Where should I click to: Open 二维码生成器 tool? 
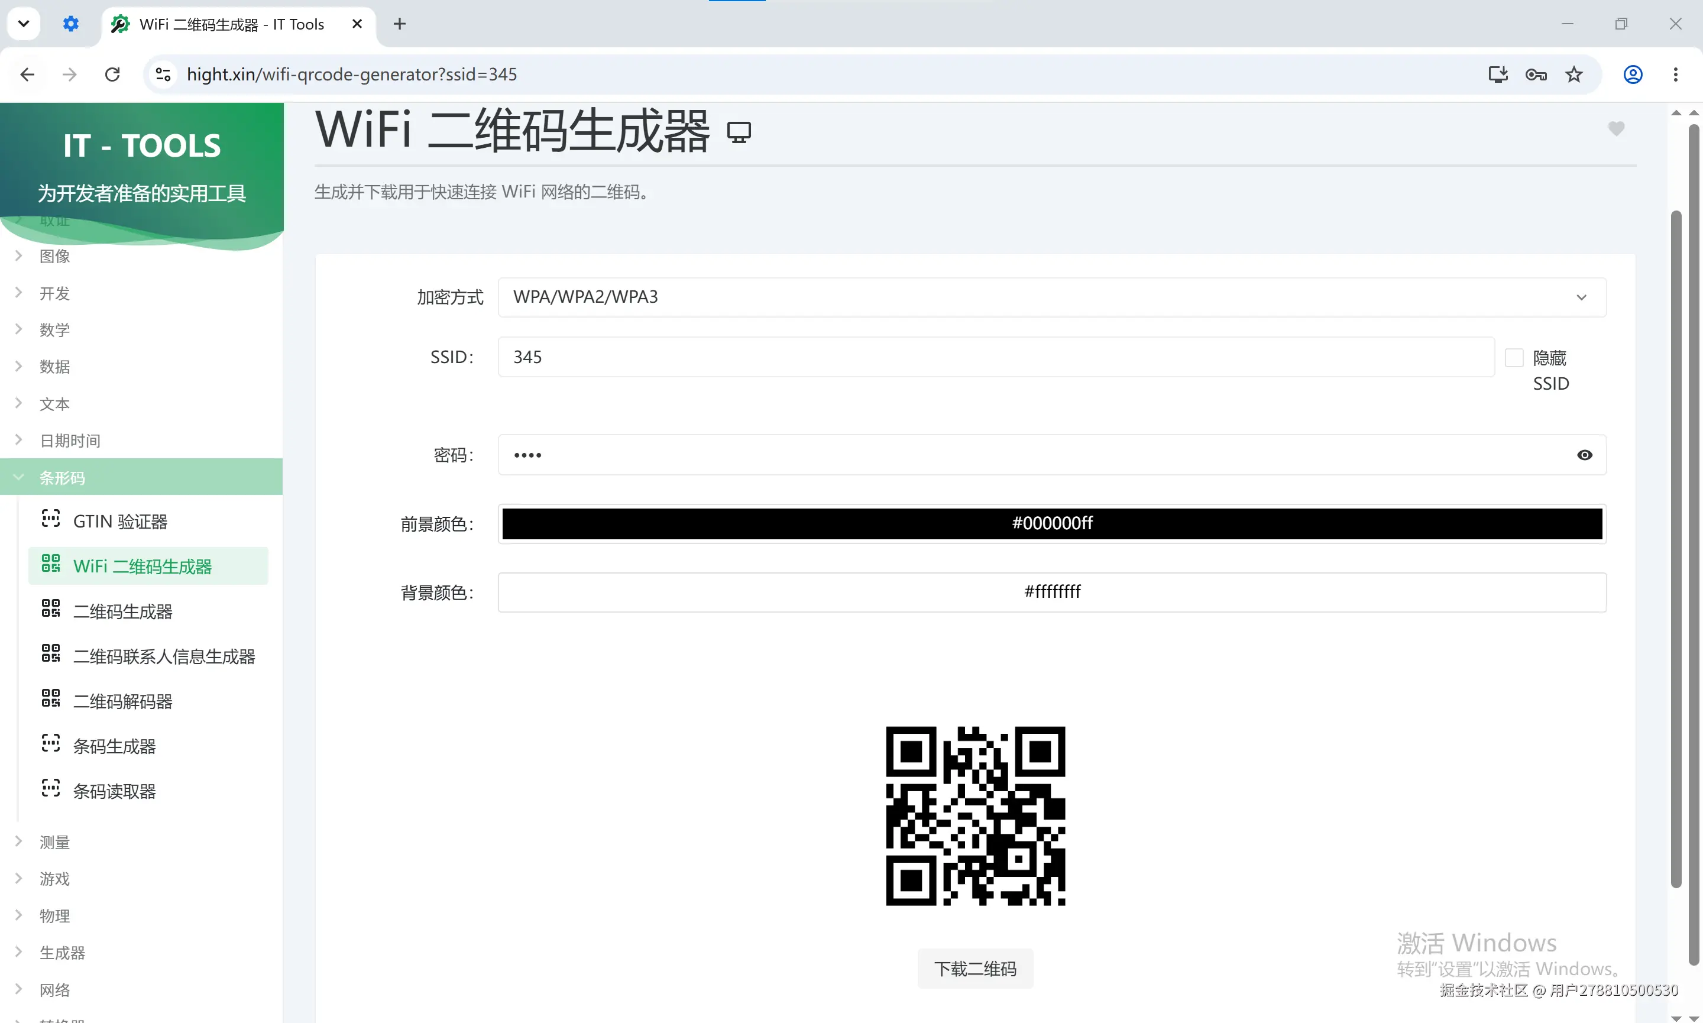pyautogui.click(x=148, y=611)
